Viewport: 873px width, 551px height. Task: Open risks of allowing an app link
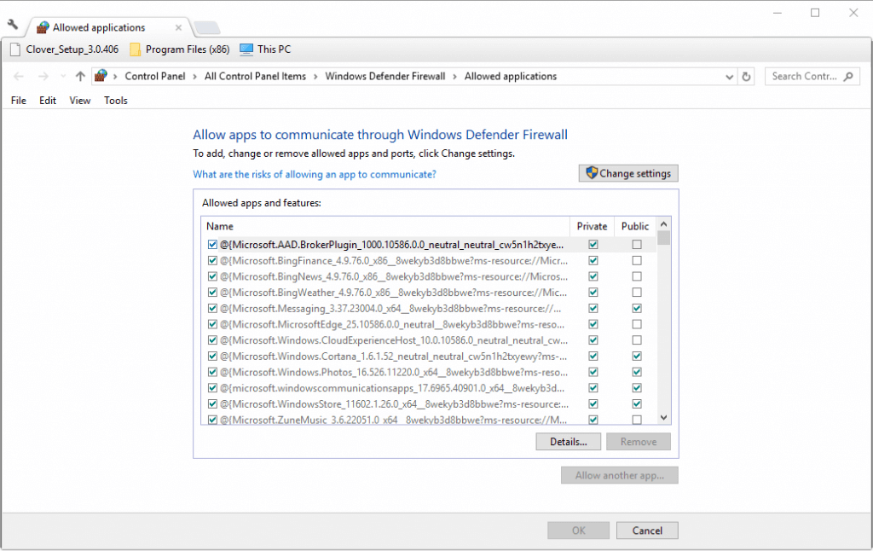pyautogui.click(x=315, y=174)
